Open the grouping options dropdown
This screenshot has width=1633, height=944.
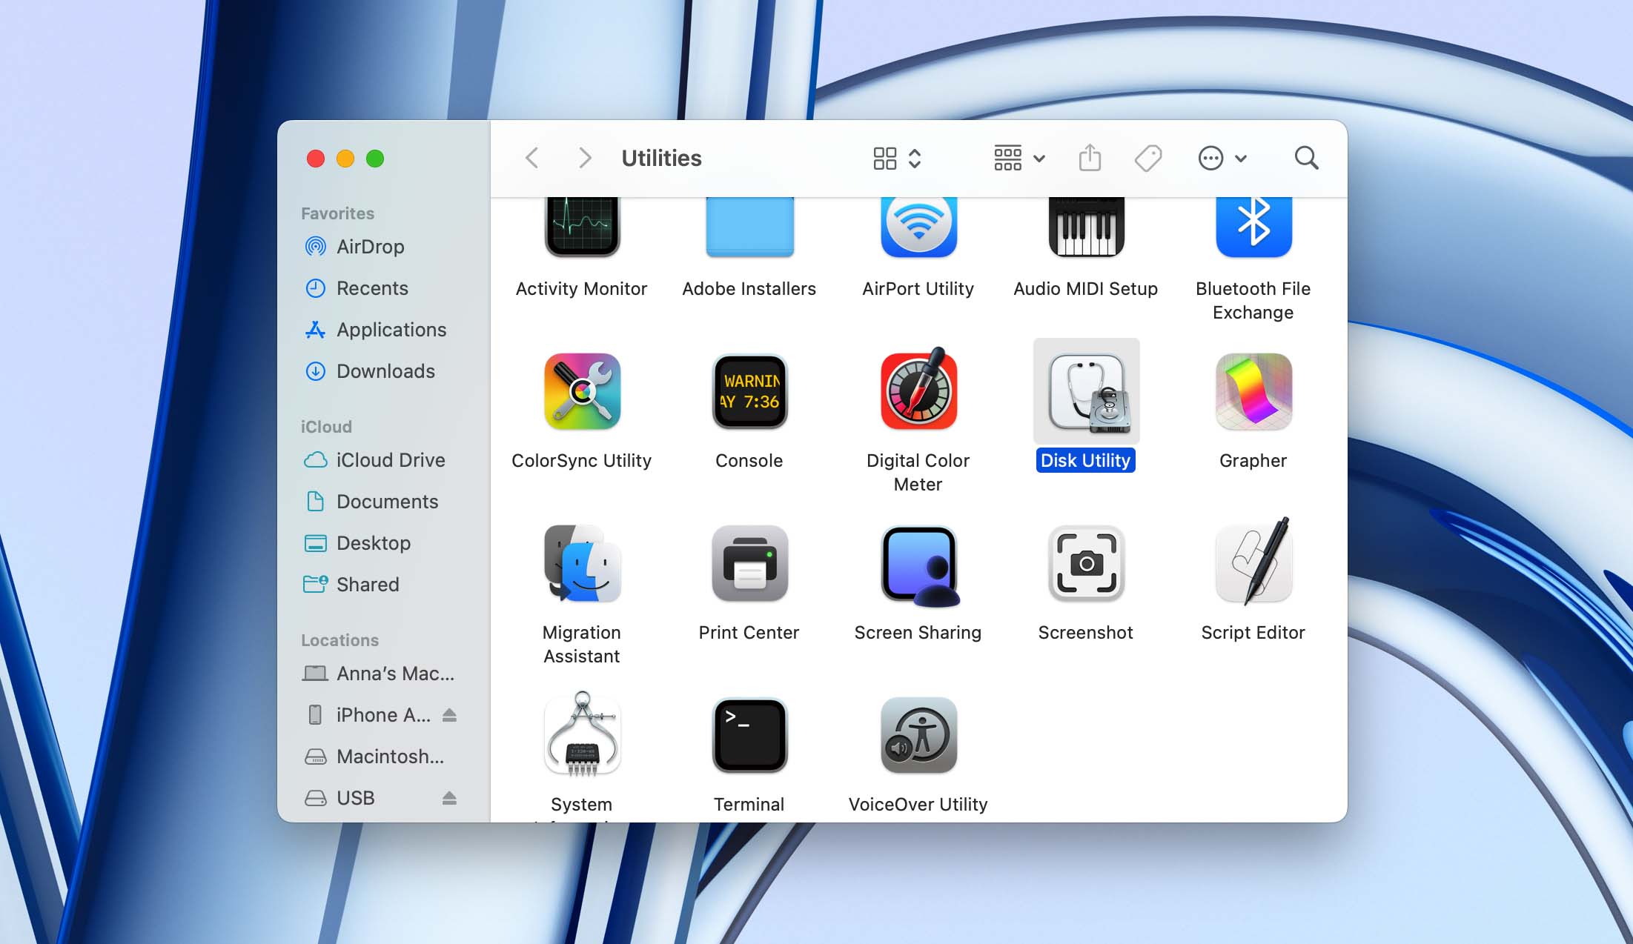click(1018, 158)
